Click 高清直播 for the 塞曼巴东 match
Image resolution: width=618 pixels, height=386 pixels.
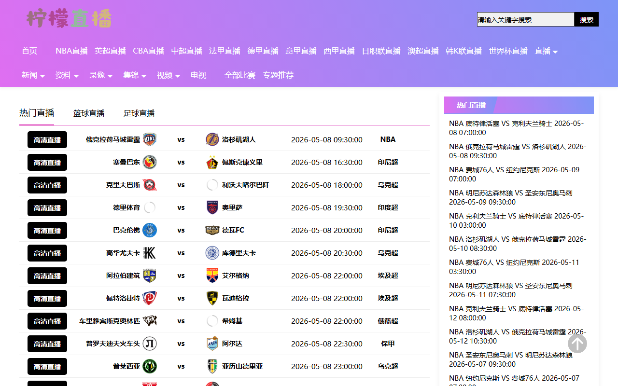tap(47, 163)
